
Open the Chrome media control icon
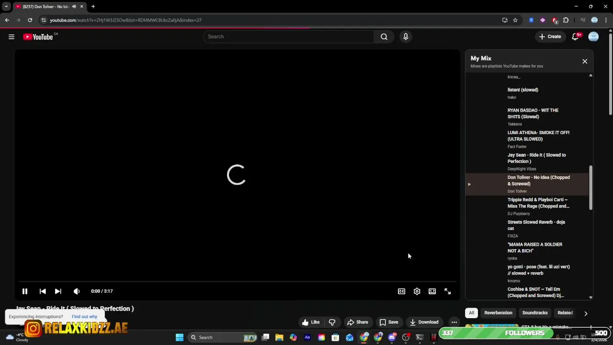coord(583,20)
